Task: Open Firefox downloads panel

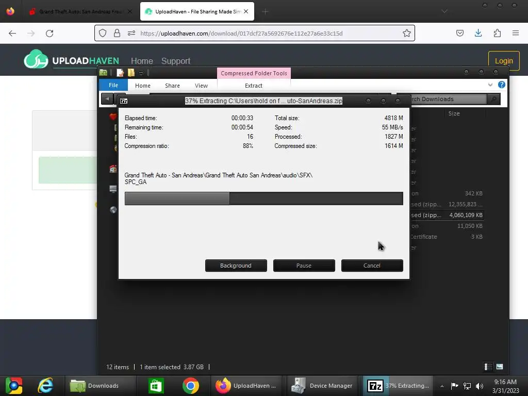Action: [x=478, y=33]
